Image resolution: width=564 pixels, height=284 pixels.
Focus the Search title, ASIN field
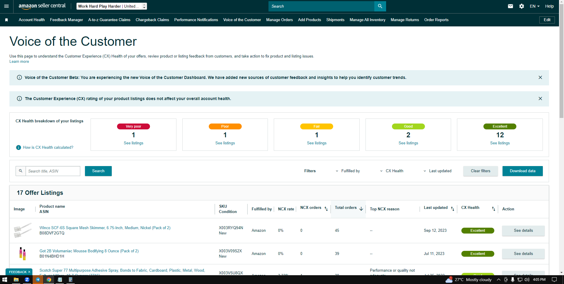[53, 171]
